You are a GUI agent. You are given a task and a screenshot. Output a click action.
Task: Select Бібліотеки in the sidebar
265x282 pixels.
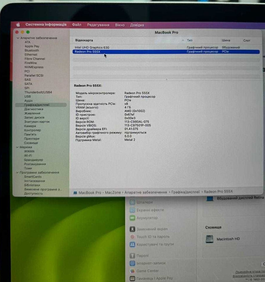click(x=32, y=185)
